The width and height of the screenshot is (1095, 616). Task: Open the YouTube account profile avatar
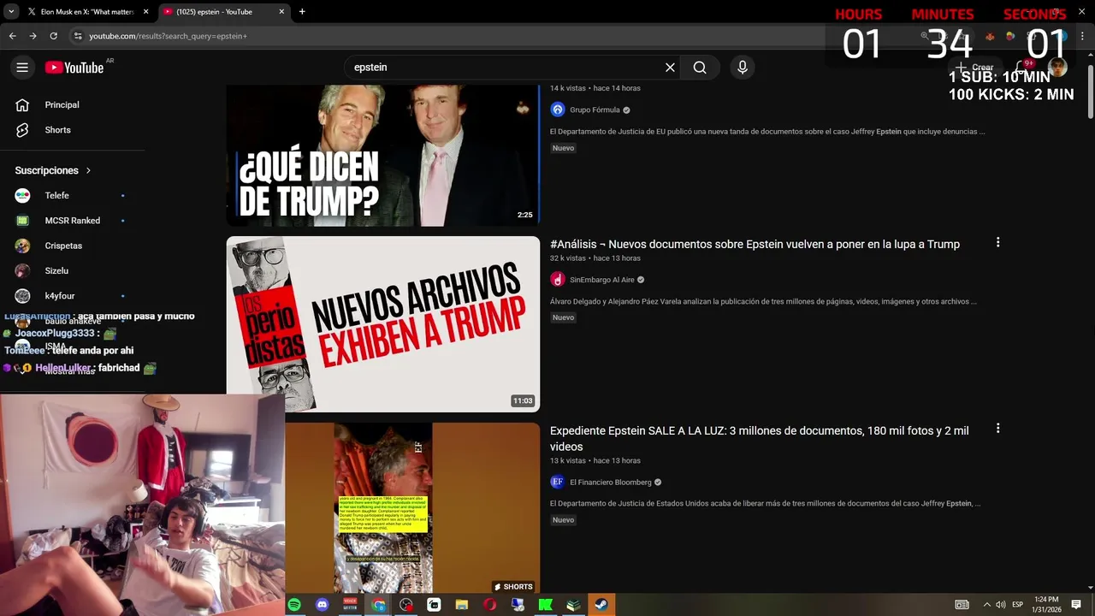1058,67
